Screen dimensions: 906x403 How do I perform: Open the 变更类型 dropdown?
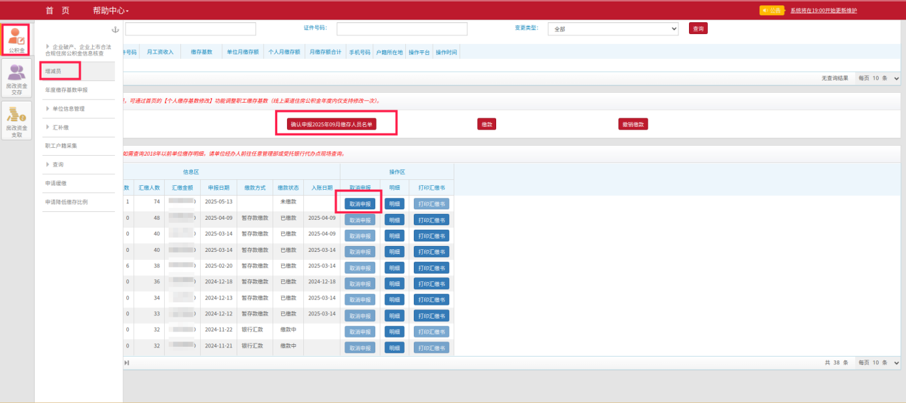tap(613, 29)
